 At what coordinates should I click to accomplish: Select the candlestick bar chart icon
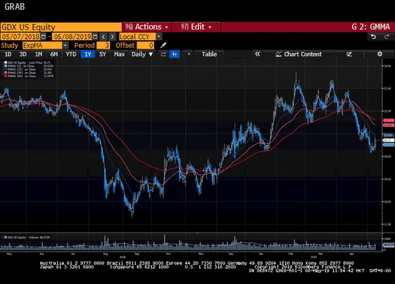pos(174,54)
